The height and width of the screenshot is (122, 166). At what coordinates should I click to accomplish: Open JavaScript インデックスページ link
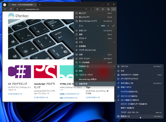coord(41,97)
